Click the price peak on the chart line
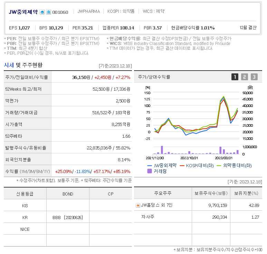Viewport: 267px width, 254px height. point(223,97)
